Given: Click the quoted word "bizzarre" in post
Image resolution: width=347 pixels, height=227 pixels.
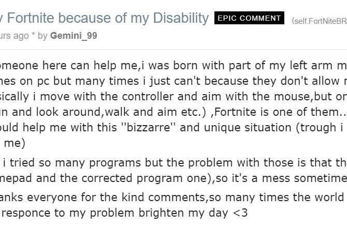Looking at the screenshot, I should click(x=148, y=128).
